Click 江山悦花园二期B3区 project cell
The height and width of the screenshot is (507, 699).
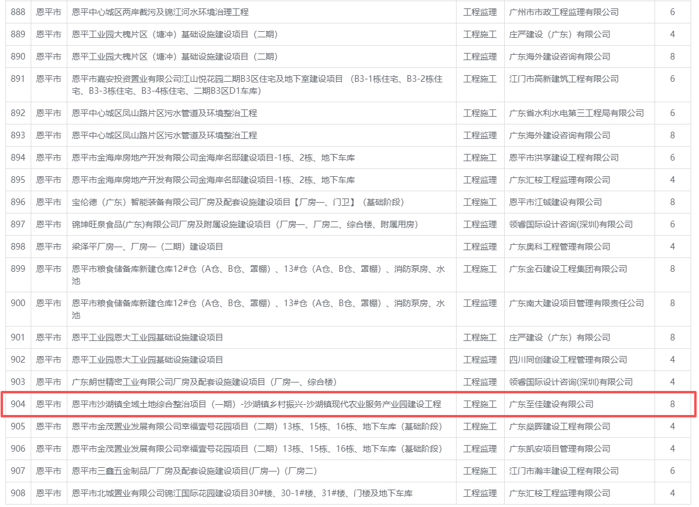(x=257, y=85)
